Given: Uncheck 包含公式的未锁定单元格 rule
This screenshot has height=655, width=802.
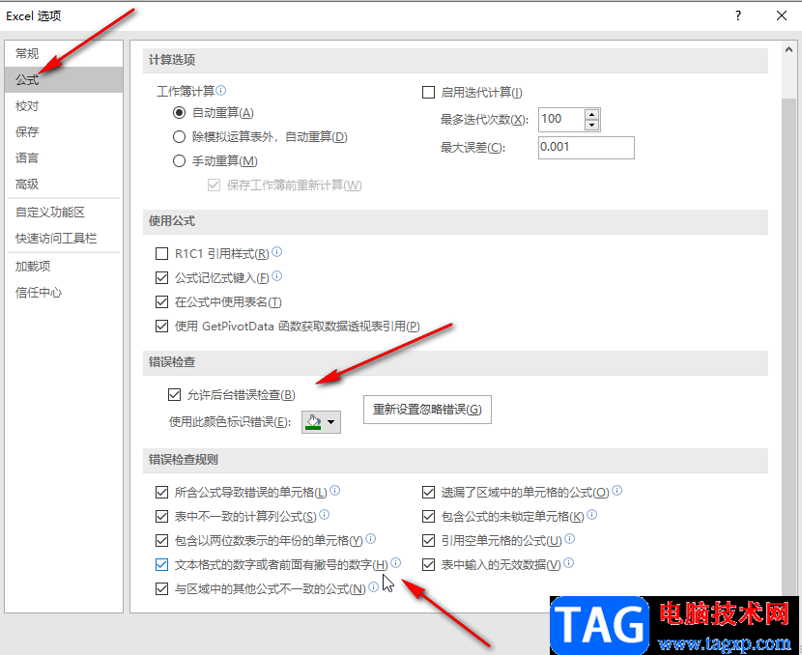Looking at the screenshot, I should [x=429, y=517].
